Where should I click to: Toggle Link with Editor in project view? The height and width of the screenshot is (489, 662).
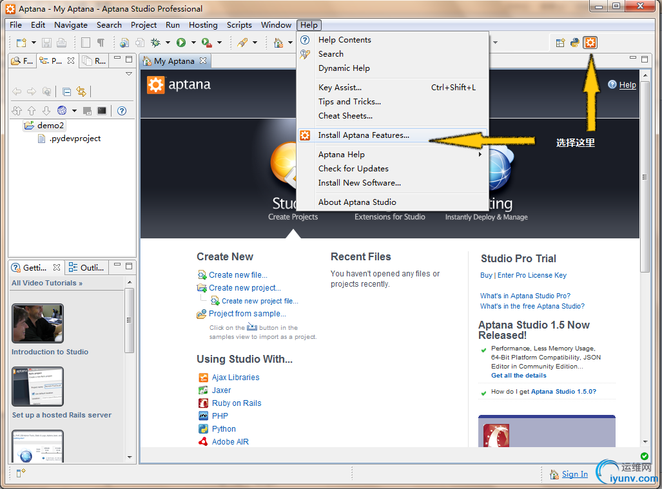coord(81,91)
